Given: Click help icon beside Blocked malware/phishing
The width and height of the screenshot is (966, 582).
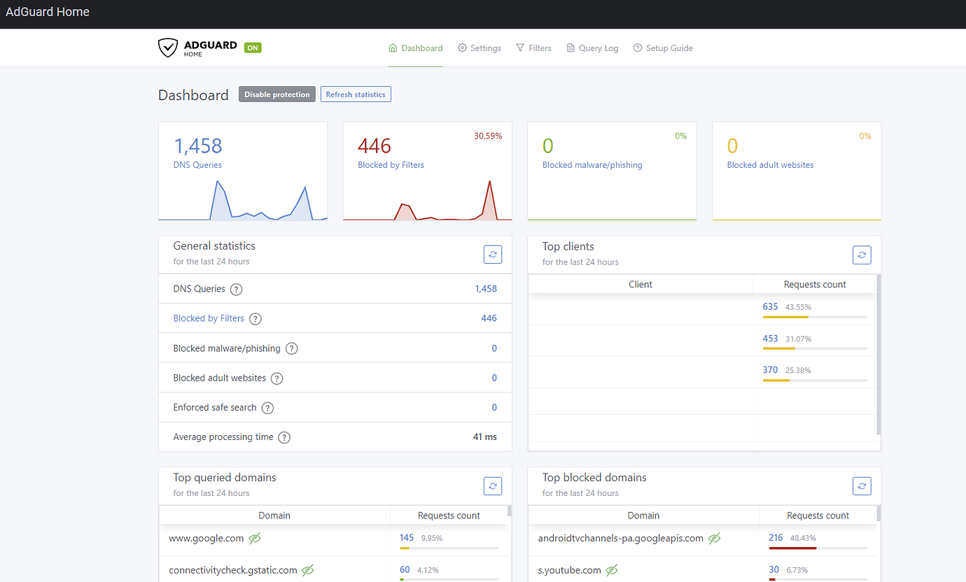Looking at the screenshot, I should pos(292,348).
